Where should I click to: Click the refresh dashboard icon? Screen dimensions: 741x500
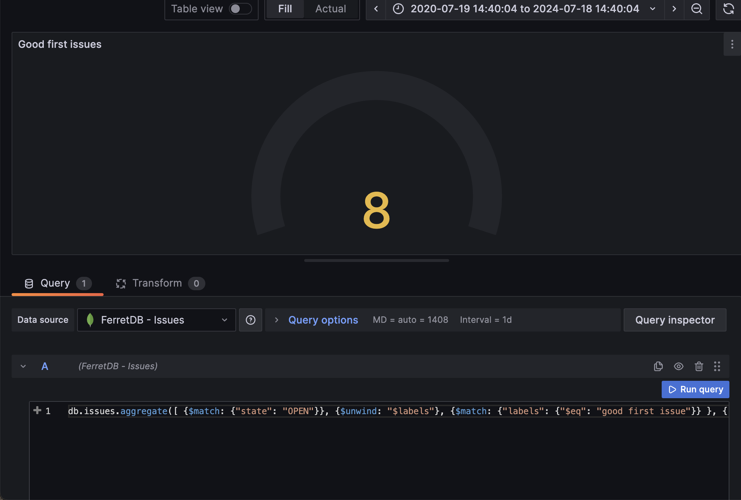728,9
